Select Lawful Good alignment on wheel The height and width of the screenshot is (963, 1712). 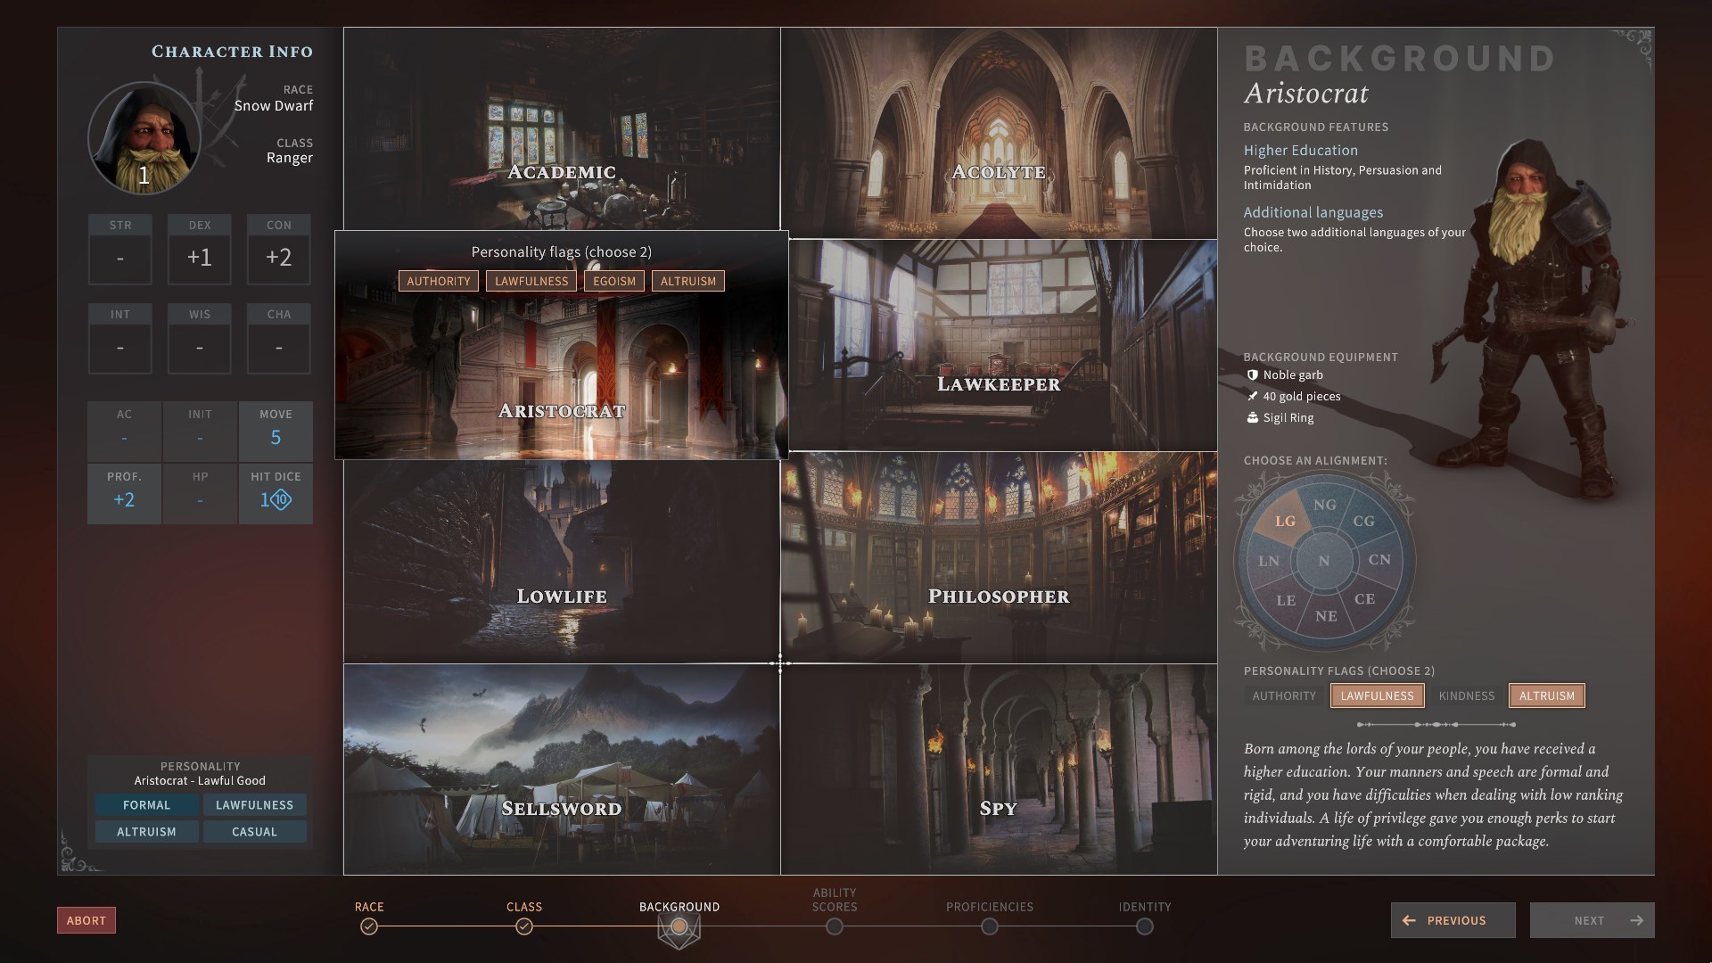click(x=1284, y=522)
